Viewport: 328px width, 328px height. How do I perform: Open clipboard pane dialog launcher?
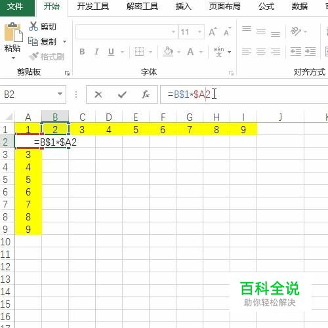(67, 73)
